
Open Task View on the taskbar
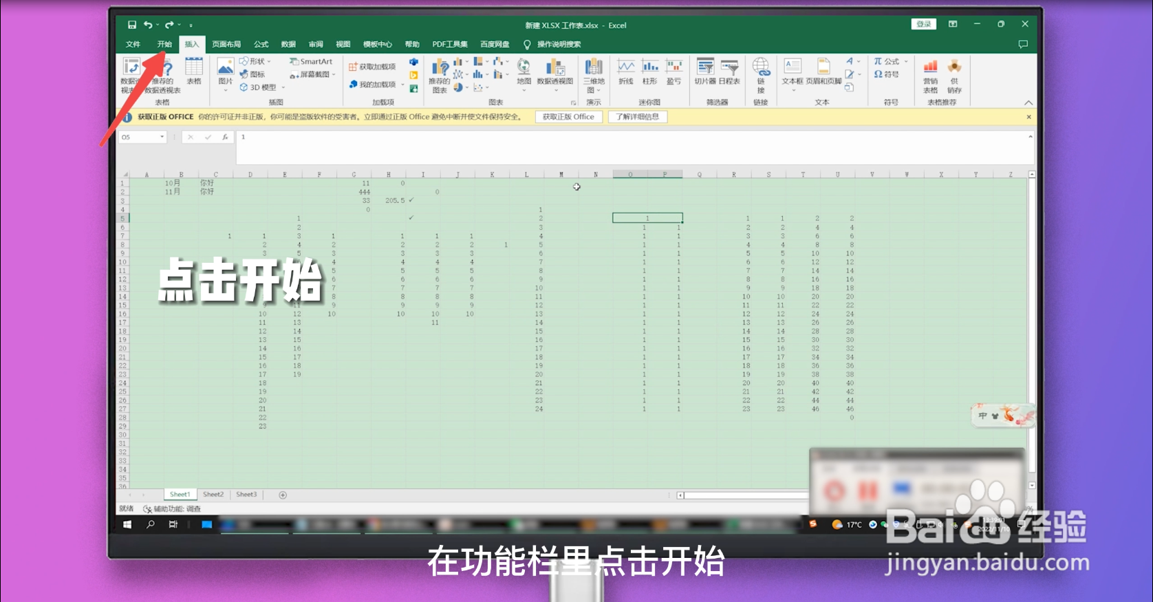pos(173,524)
